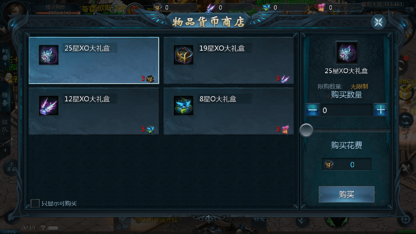Increase purchase quantity with plus button

(380, 110)
